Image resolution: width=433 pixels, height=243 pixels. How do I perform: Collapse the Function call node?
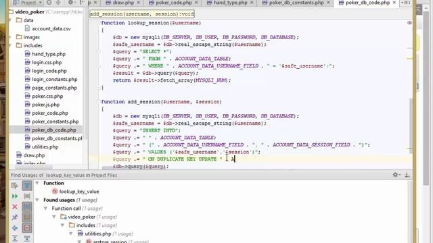coord(45,209)
